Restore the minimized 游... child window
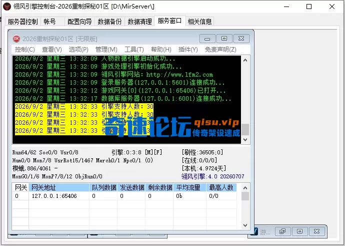The image size is (345, 246). point(282,231)
